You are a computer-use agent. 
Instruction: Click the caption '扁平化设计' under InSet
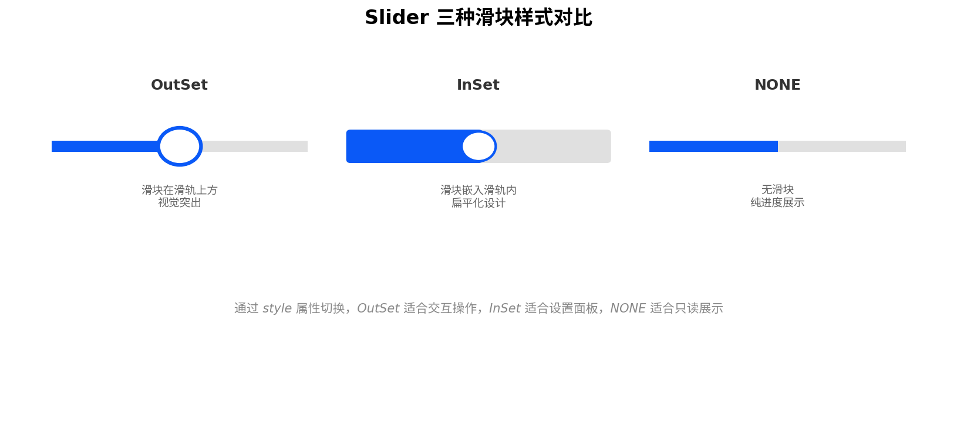pos(479,203)
